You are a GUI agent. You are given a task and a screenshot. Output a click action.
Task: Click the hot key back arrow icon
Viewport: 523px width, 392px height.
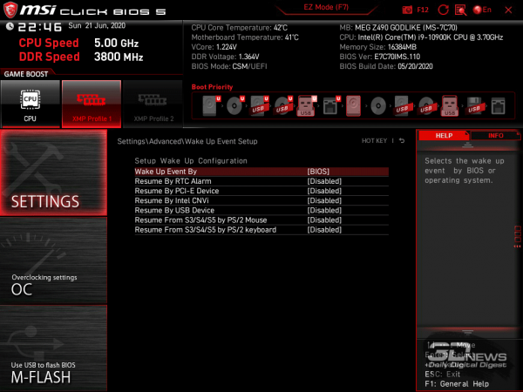[402, 140]
